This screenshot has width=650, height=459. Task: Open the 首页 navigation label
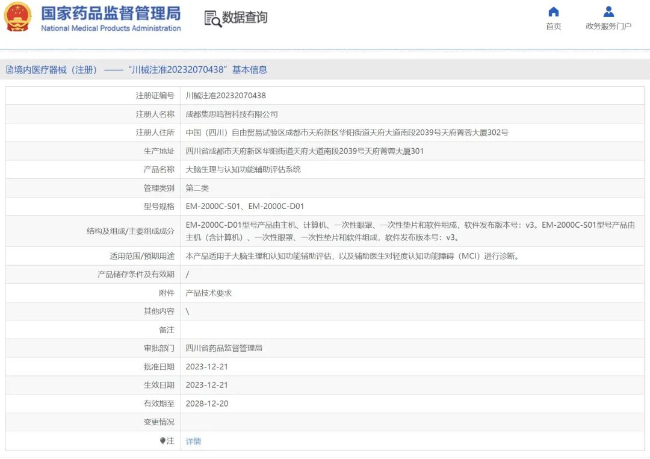click(x=553, y=27)
